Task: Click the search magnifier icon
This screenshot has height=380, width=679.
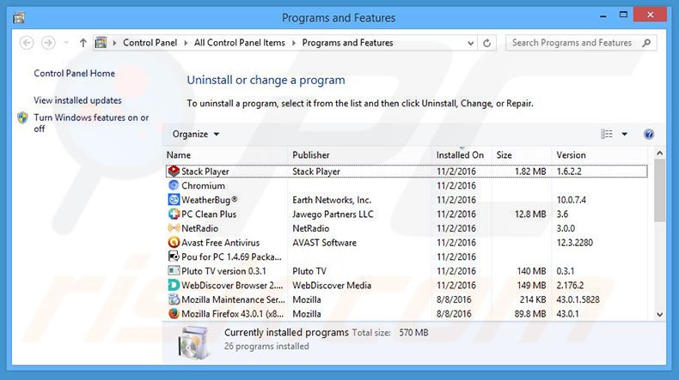Action: pos(646,43)
